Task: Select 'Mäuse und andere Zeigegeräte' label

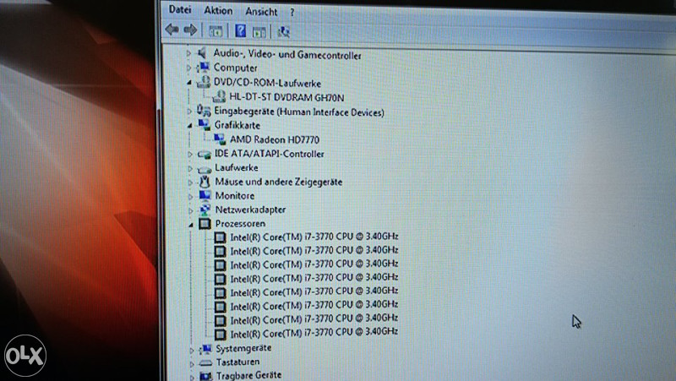Action: [x=279, y=182]
